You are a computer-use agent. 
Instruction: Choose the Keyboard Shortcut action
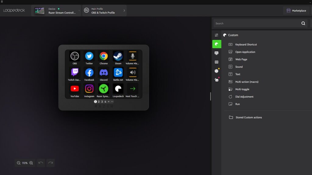(x=246, y=45)
